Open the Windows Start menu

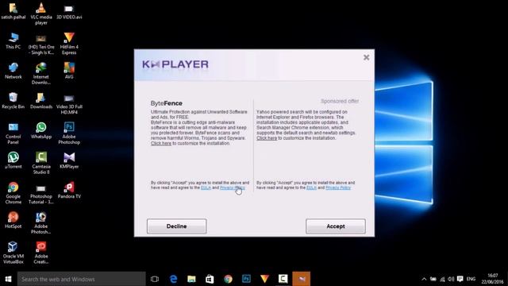coord(9,279)
